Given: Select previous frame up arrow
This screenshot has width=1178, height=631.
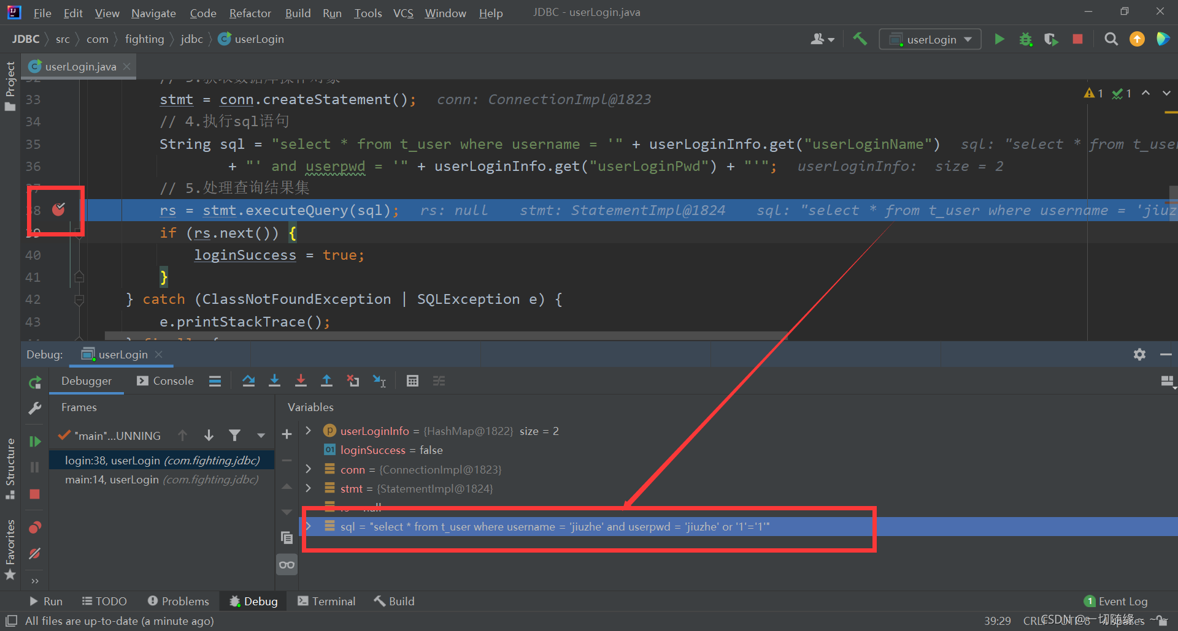Looking at the screenshot, I should pos(182,436).
